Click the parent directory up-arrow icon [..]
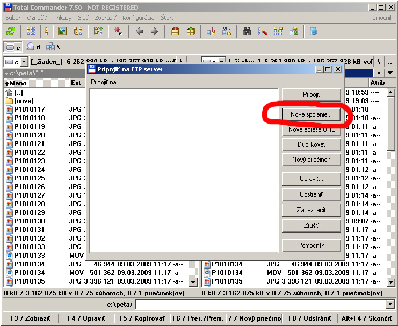 (x=9, y=92)
